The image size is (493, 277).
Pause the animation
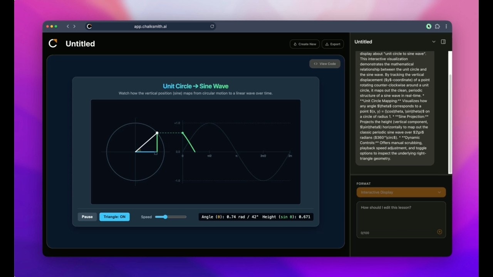(87, 217)
